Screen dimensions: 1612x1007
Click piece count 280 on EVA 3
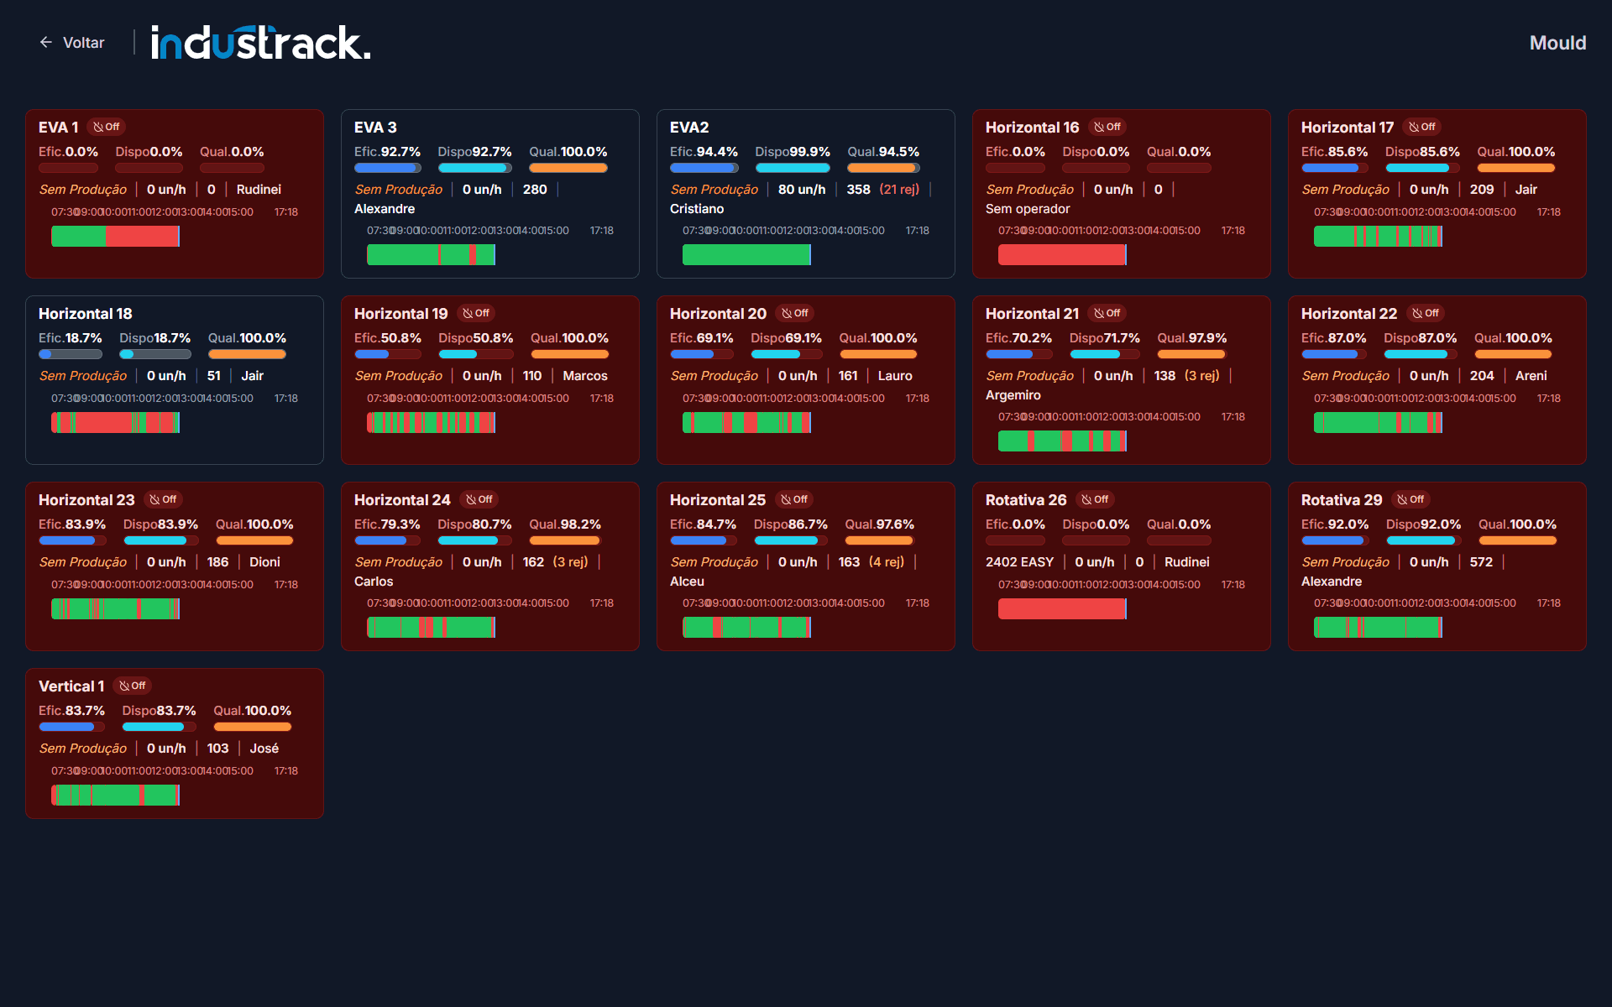535,190
